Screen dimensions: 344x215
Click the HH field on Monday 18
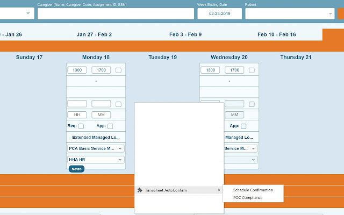click(x=77, y=114)
